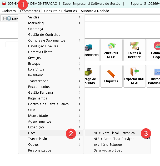Click the application logo in title bar
This screenshot has width=160, height=166.
point(4,4)
